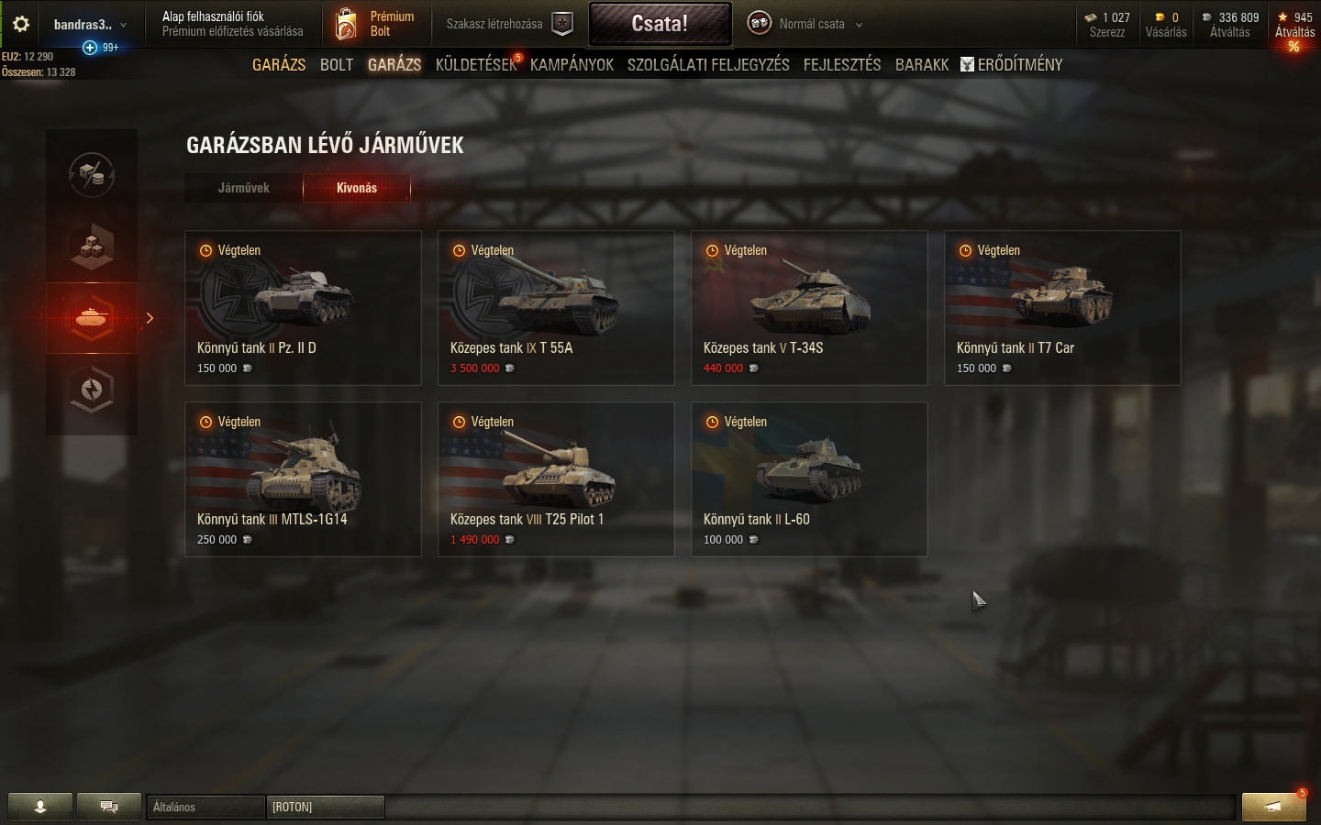
Task: Open the settings gear menu
Action: (x=21, y=25)
